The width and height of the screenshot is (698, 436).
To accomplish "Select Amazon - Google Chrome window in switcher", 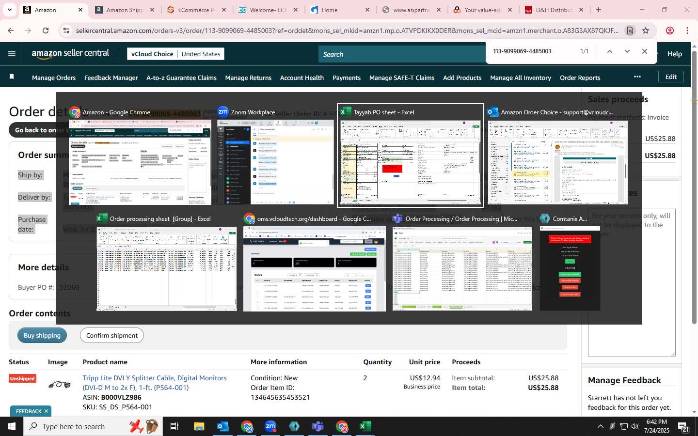I will (x=140, y=156).
